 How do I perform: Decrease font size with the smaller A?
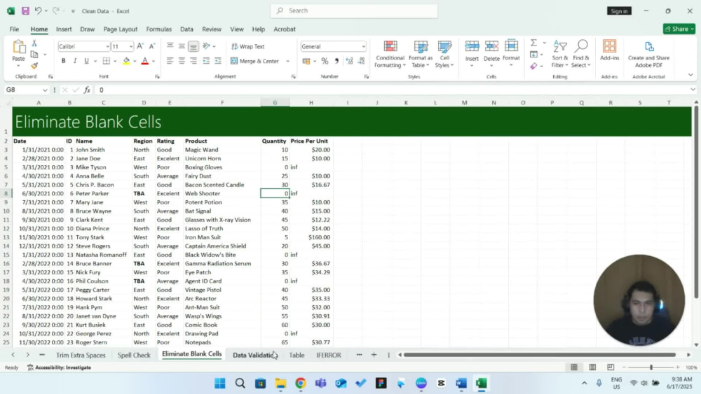pos(152,46)
